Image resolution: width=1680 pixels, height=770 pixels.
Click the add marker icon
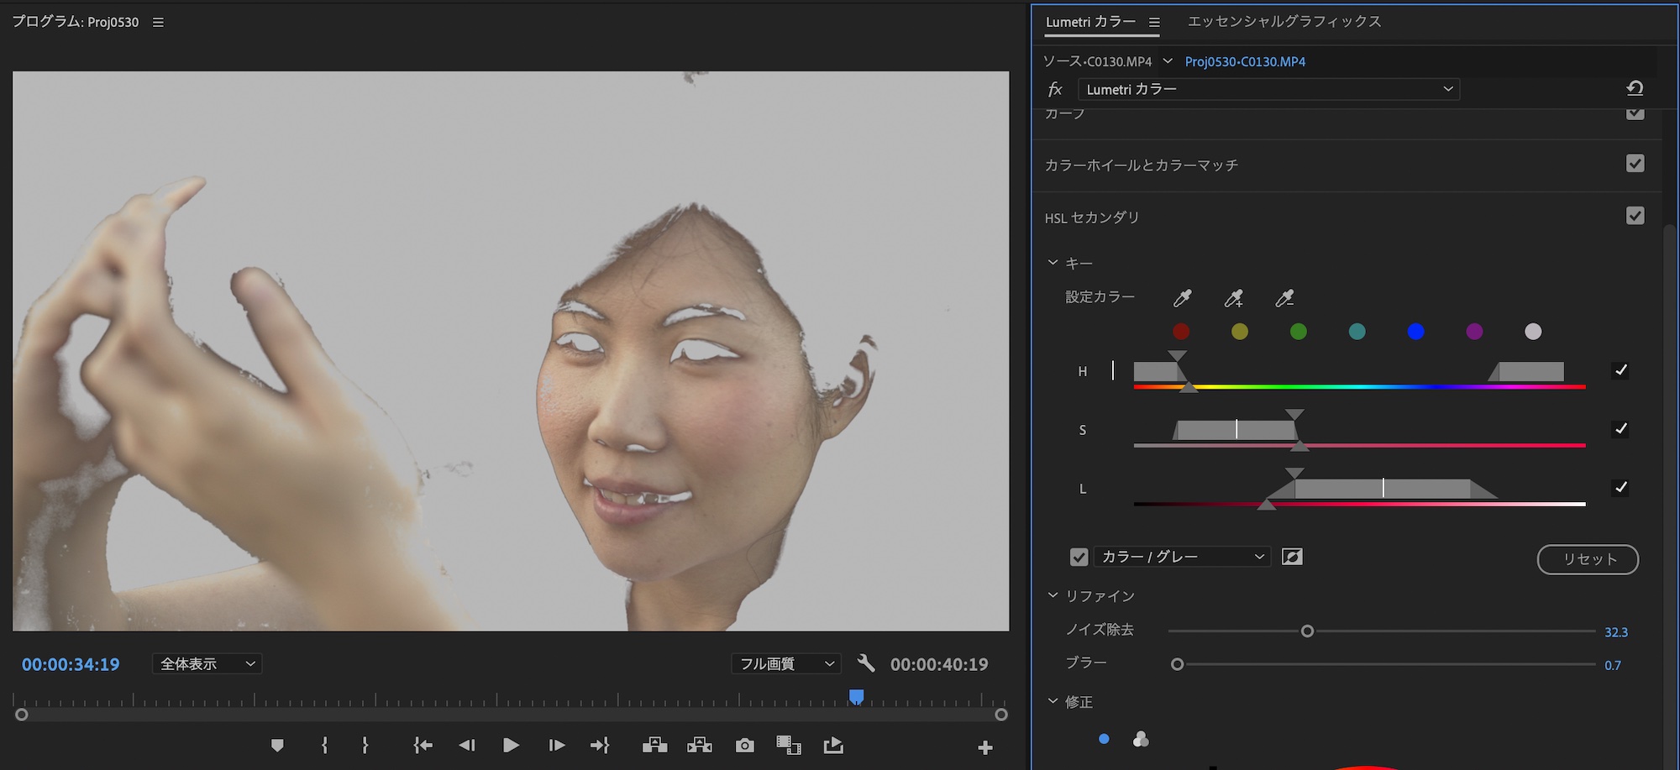(277, 746)
